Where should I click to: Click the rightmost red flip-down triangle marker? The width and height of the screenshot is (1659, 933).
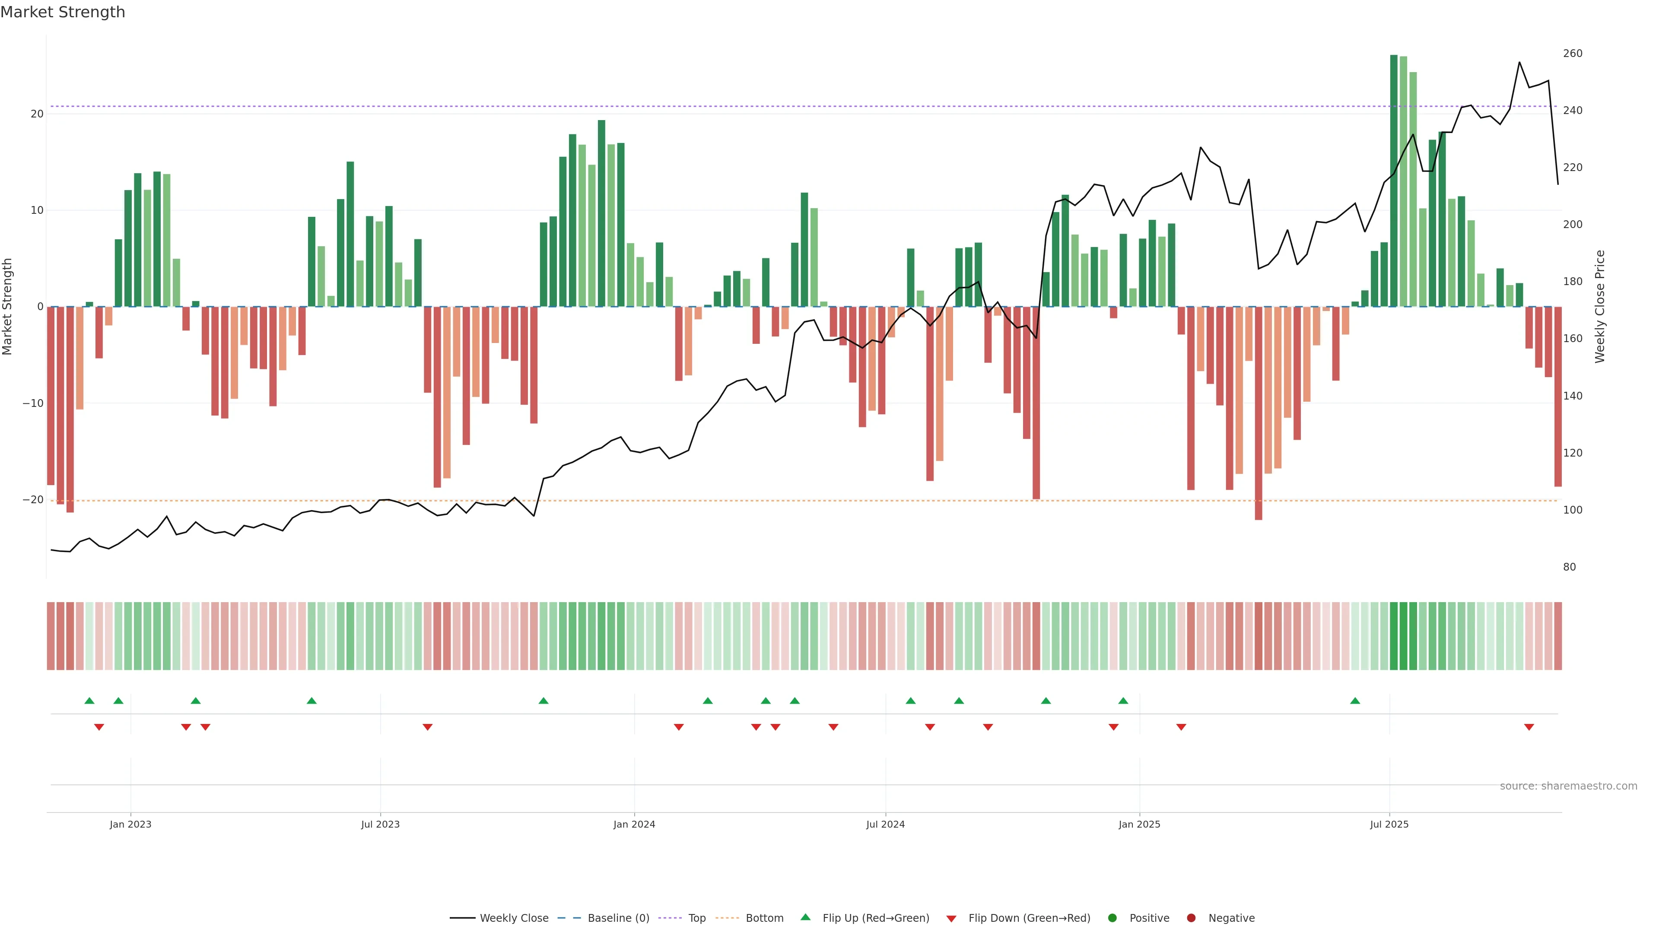click(1529, 727)
